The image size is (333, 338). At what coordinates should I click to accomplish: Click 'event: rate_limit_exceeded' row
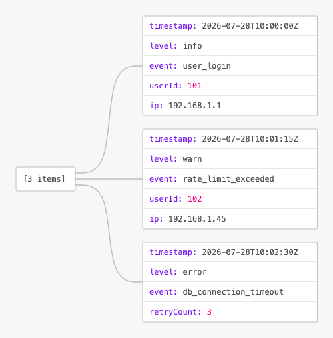point(230,179)
